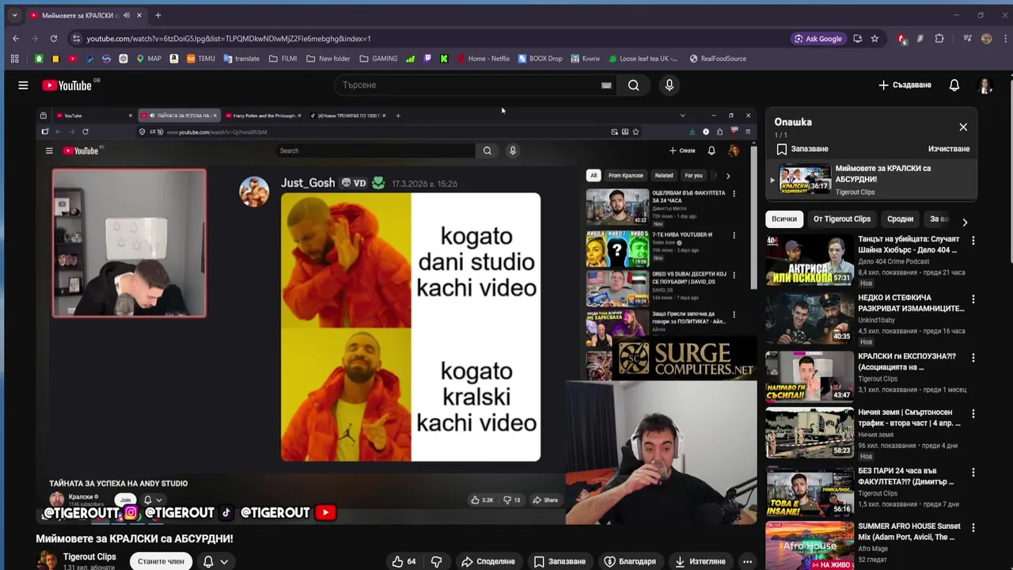Open the Книги bookmarks folder
This screenshot has width=1013, height=570.
pos(584,59)
